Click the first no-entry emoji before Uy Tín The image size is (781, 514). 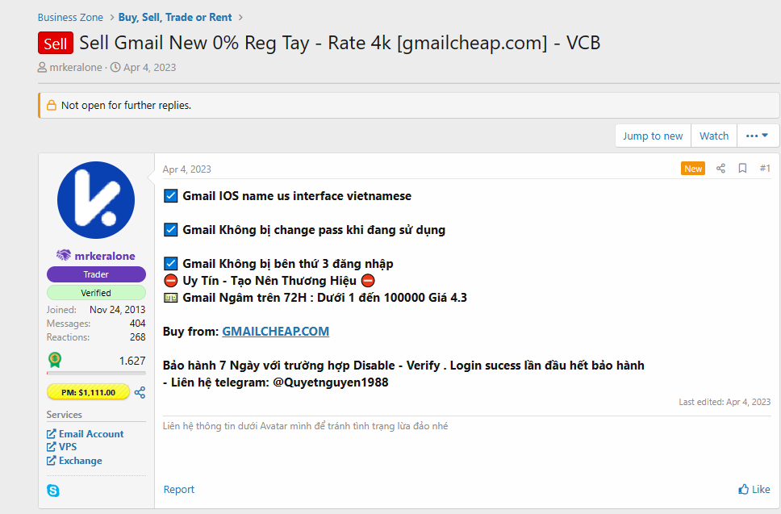point(170,281)
